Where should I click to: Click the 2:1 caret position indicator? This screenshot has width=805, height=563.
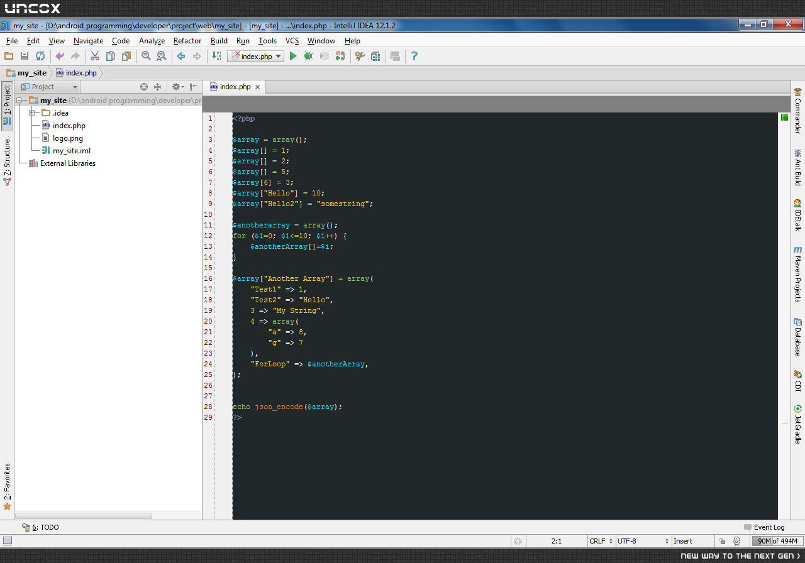click(x=557, y=541)
